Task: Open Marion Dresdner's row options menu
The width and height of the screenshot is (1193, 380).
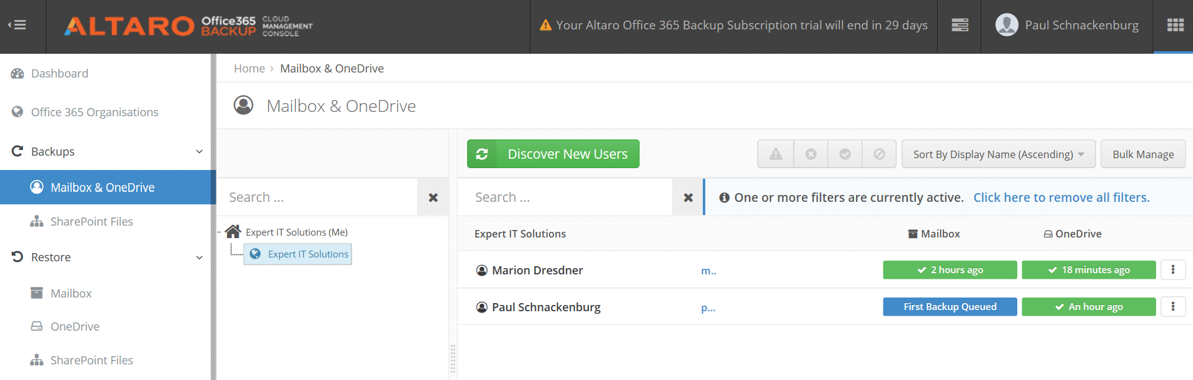Action: [1173, 270]
